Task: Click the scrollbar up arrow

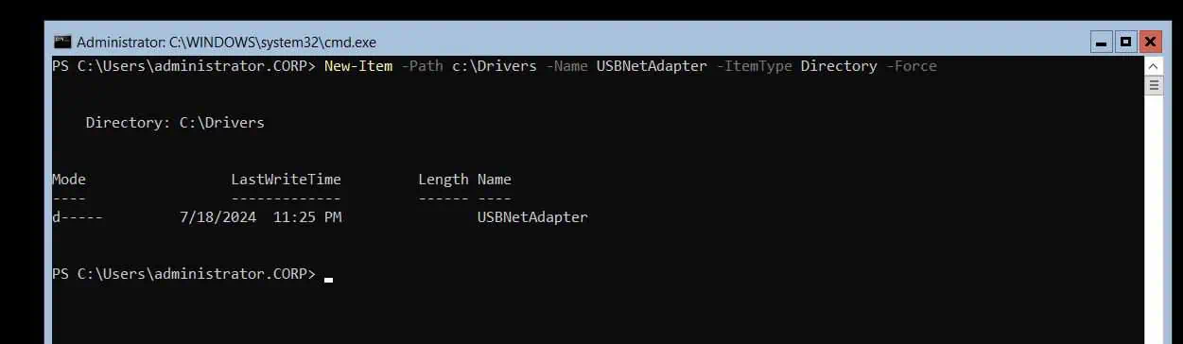Action: coord(1154,66)
